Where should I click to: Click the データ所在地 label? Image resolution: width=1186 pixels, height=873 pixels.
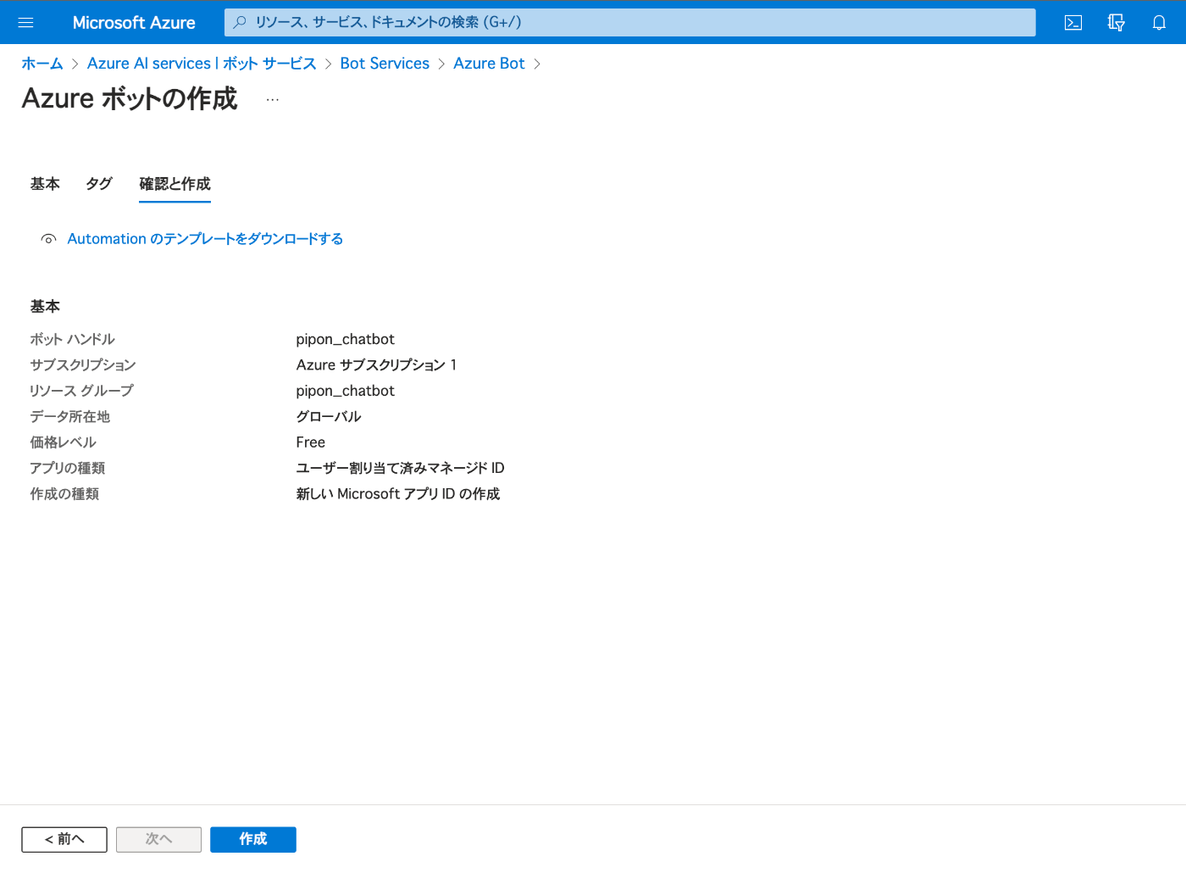pos(70,416)
